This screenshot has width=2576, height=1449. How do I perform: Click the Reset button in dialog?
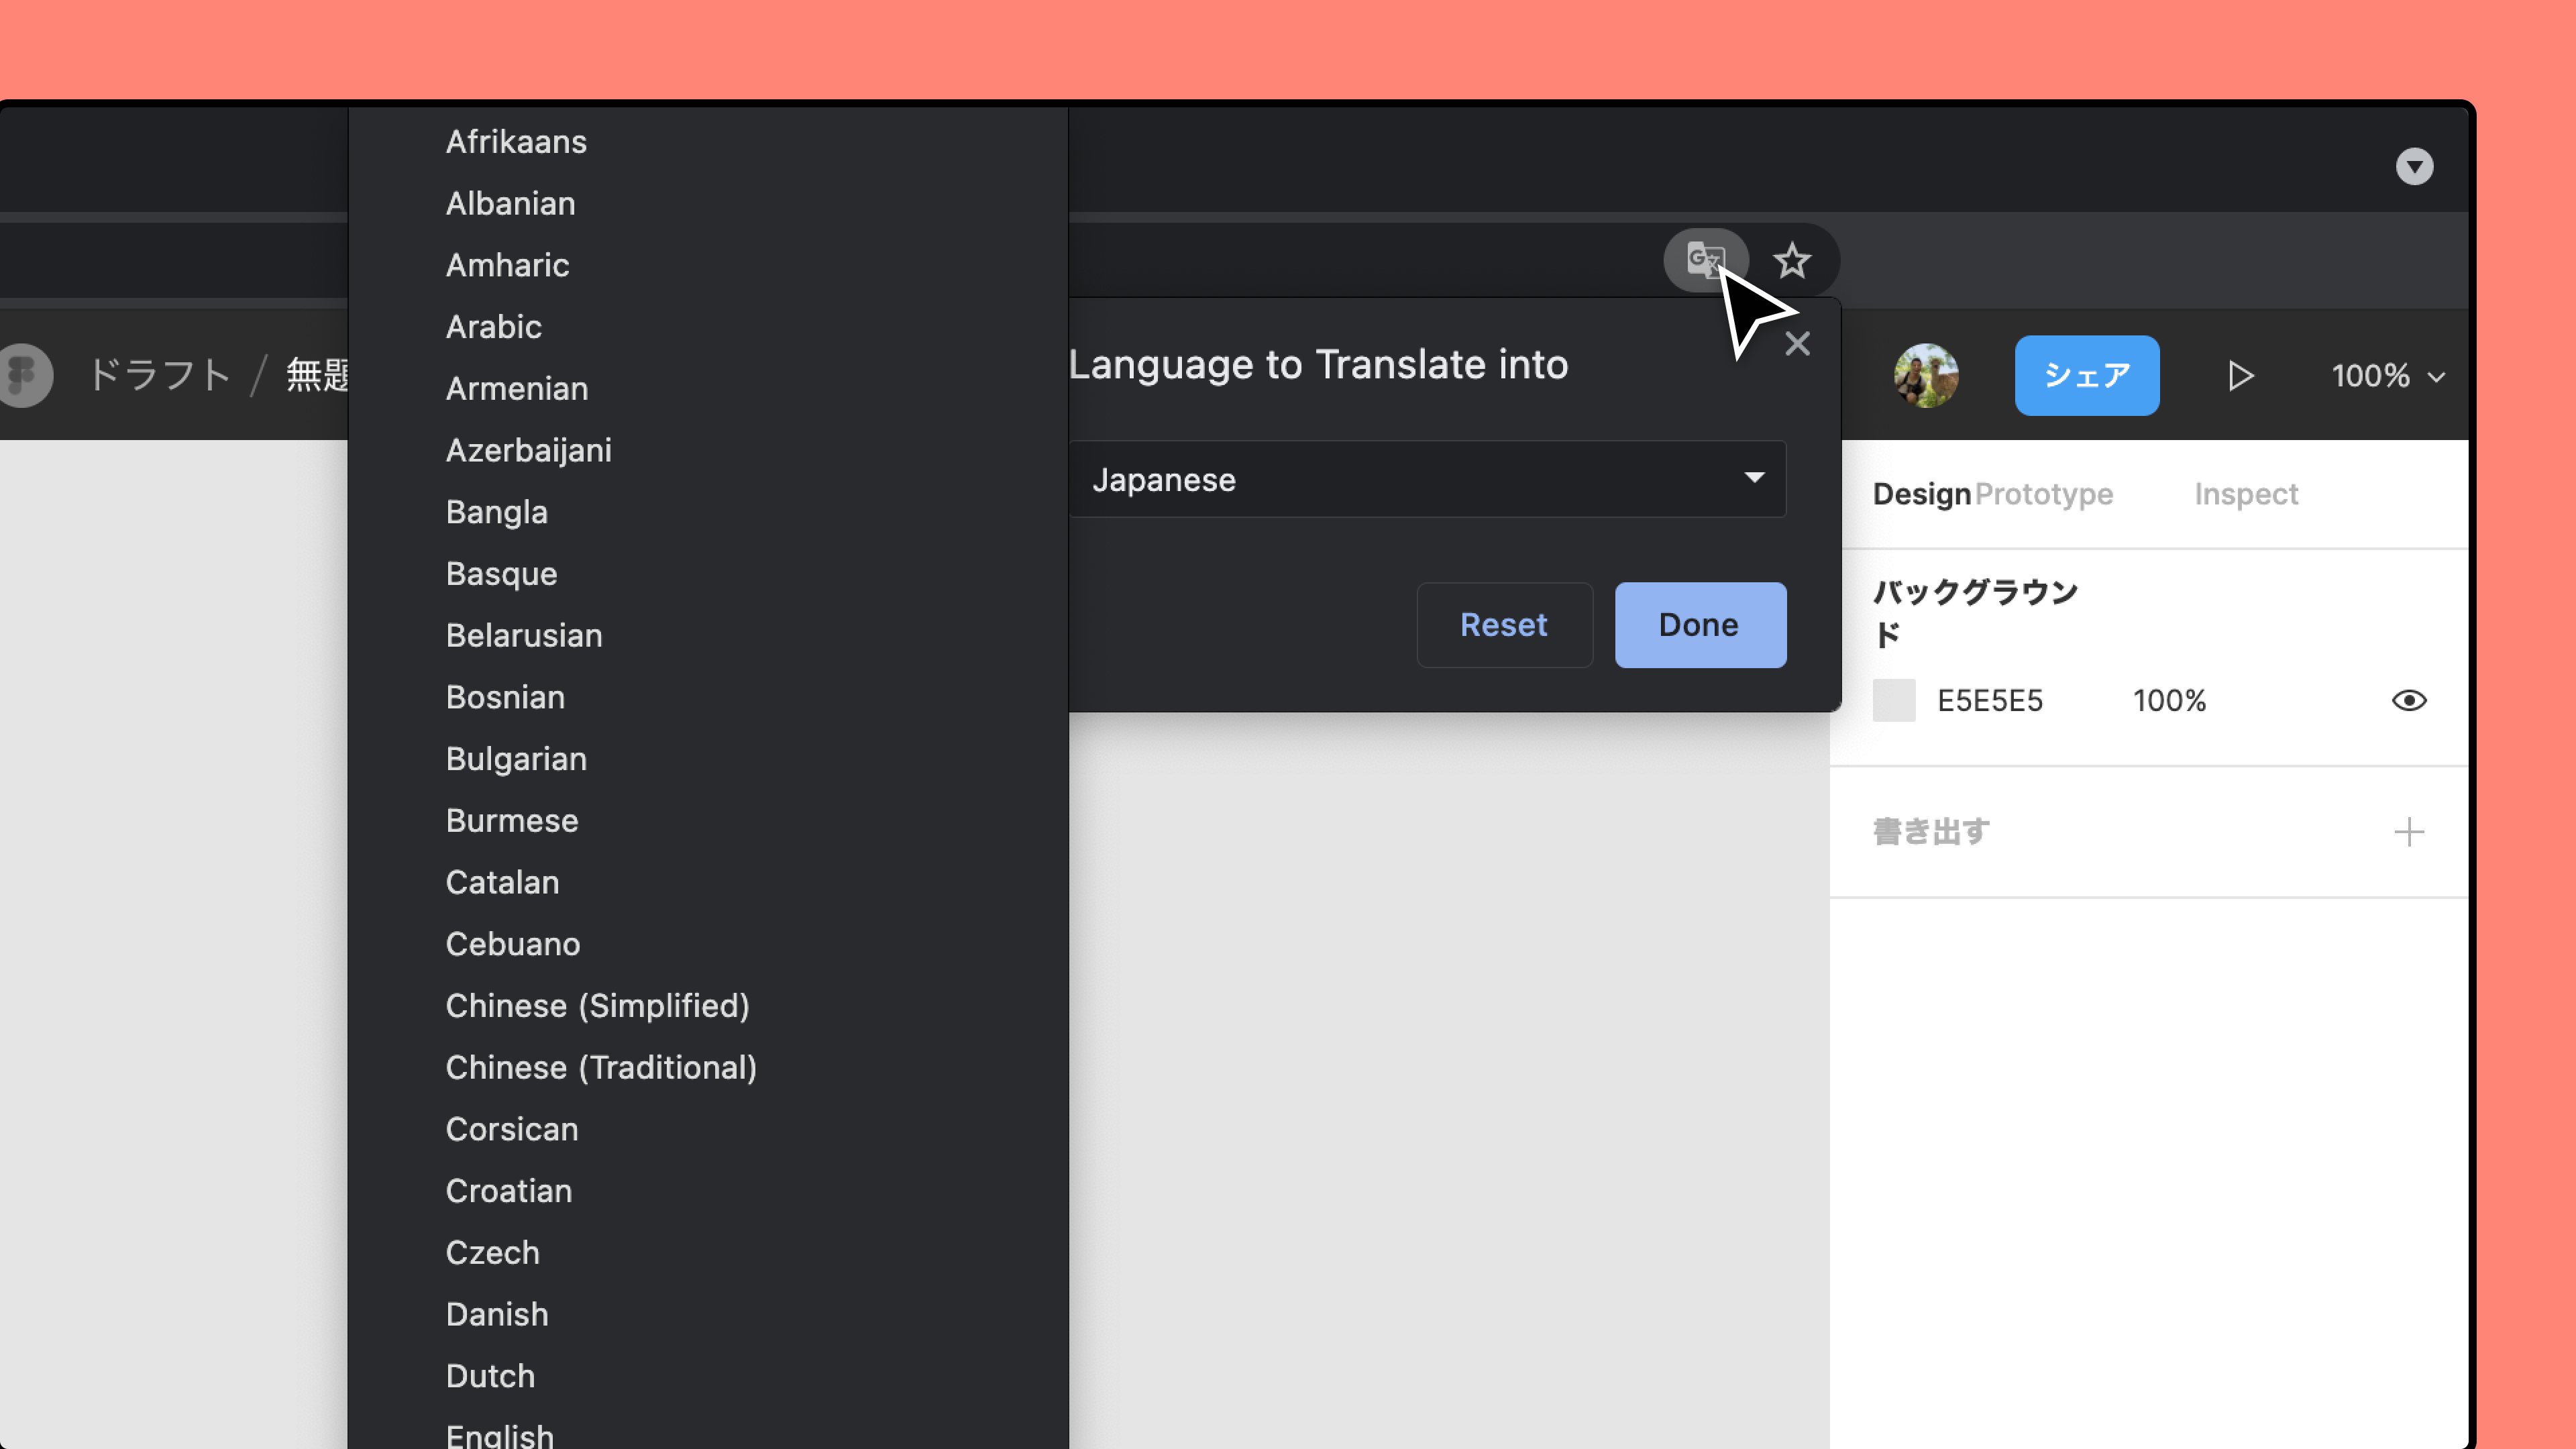1502,623
